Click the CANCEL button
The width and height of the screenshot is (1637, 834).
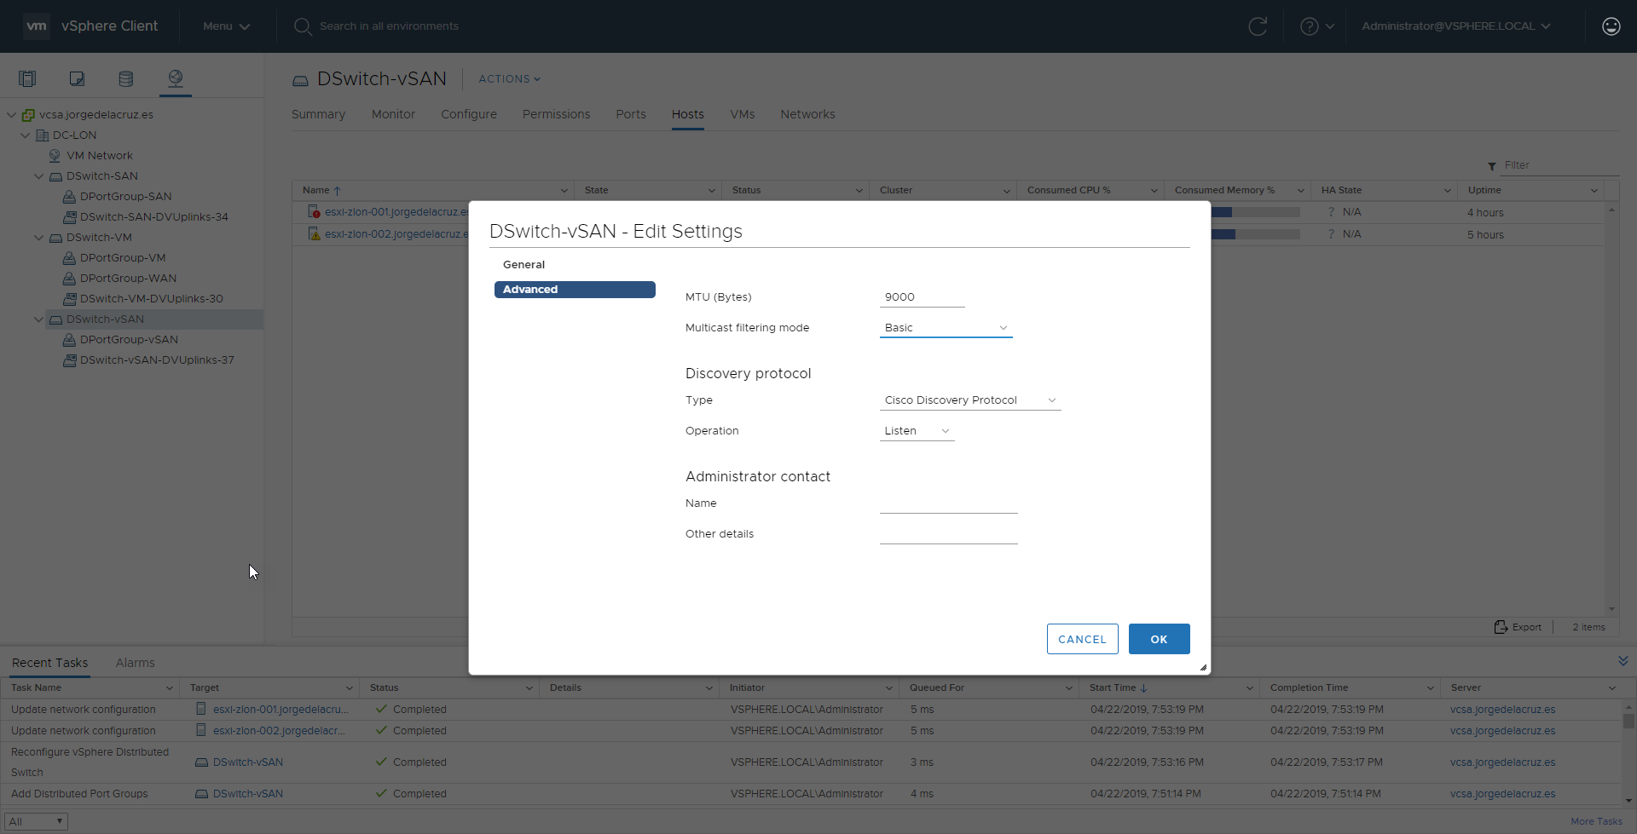1082,639
